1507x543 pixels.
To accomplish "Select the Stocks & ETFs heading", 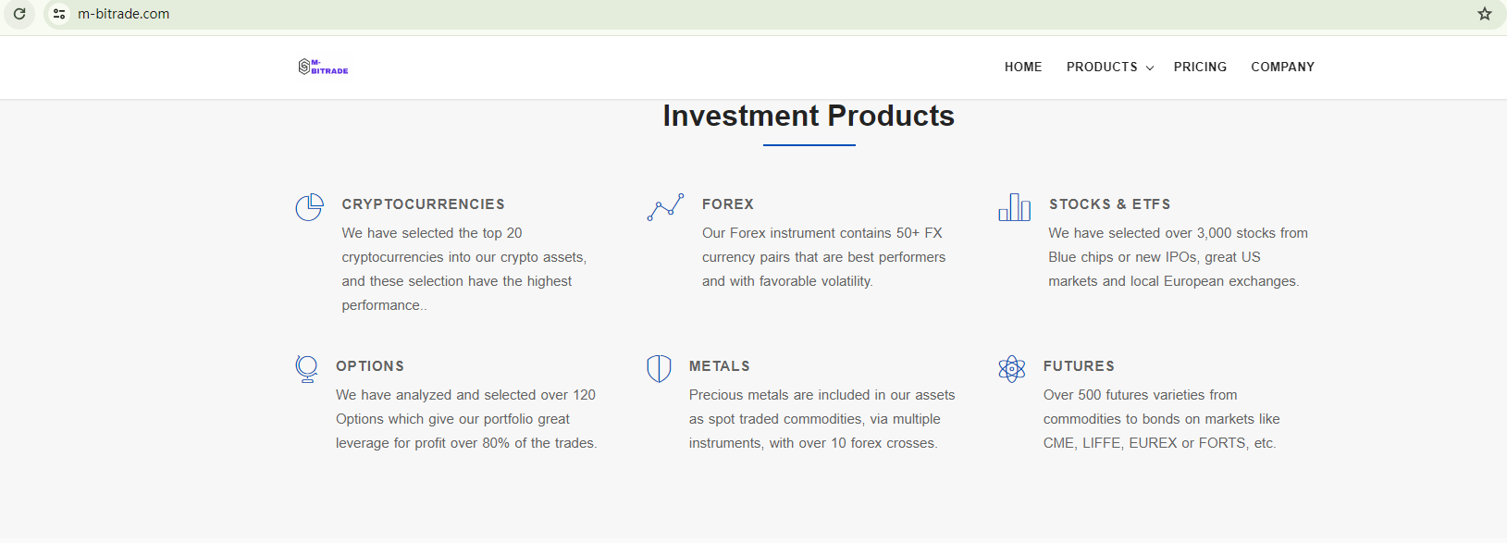I will point(1109,204).
